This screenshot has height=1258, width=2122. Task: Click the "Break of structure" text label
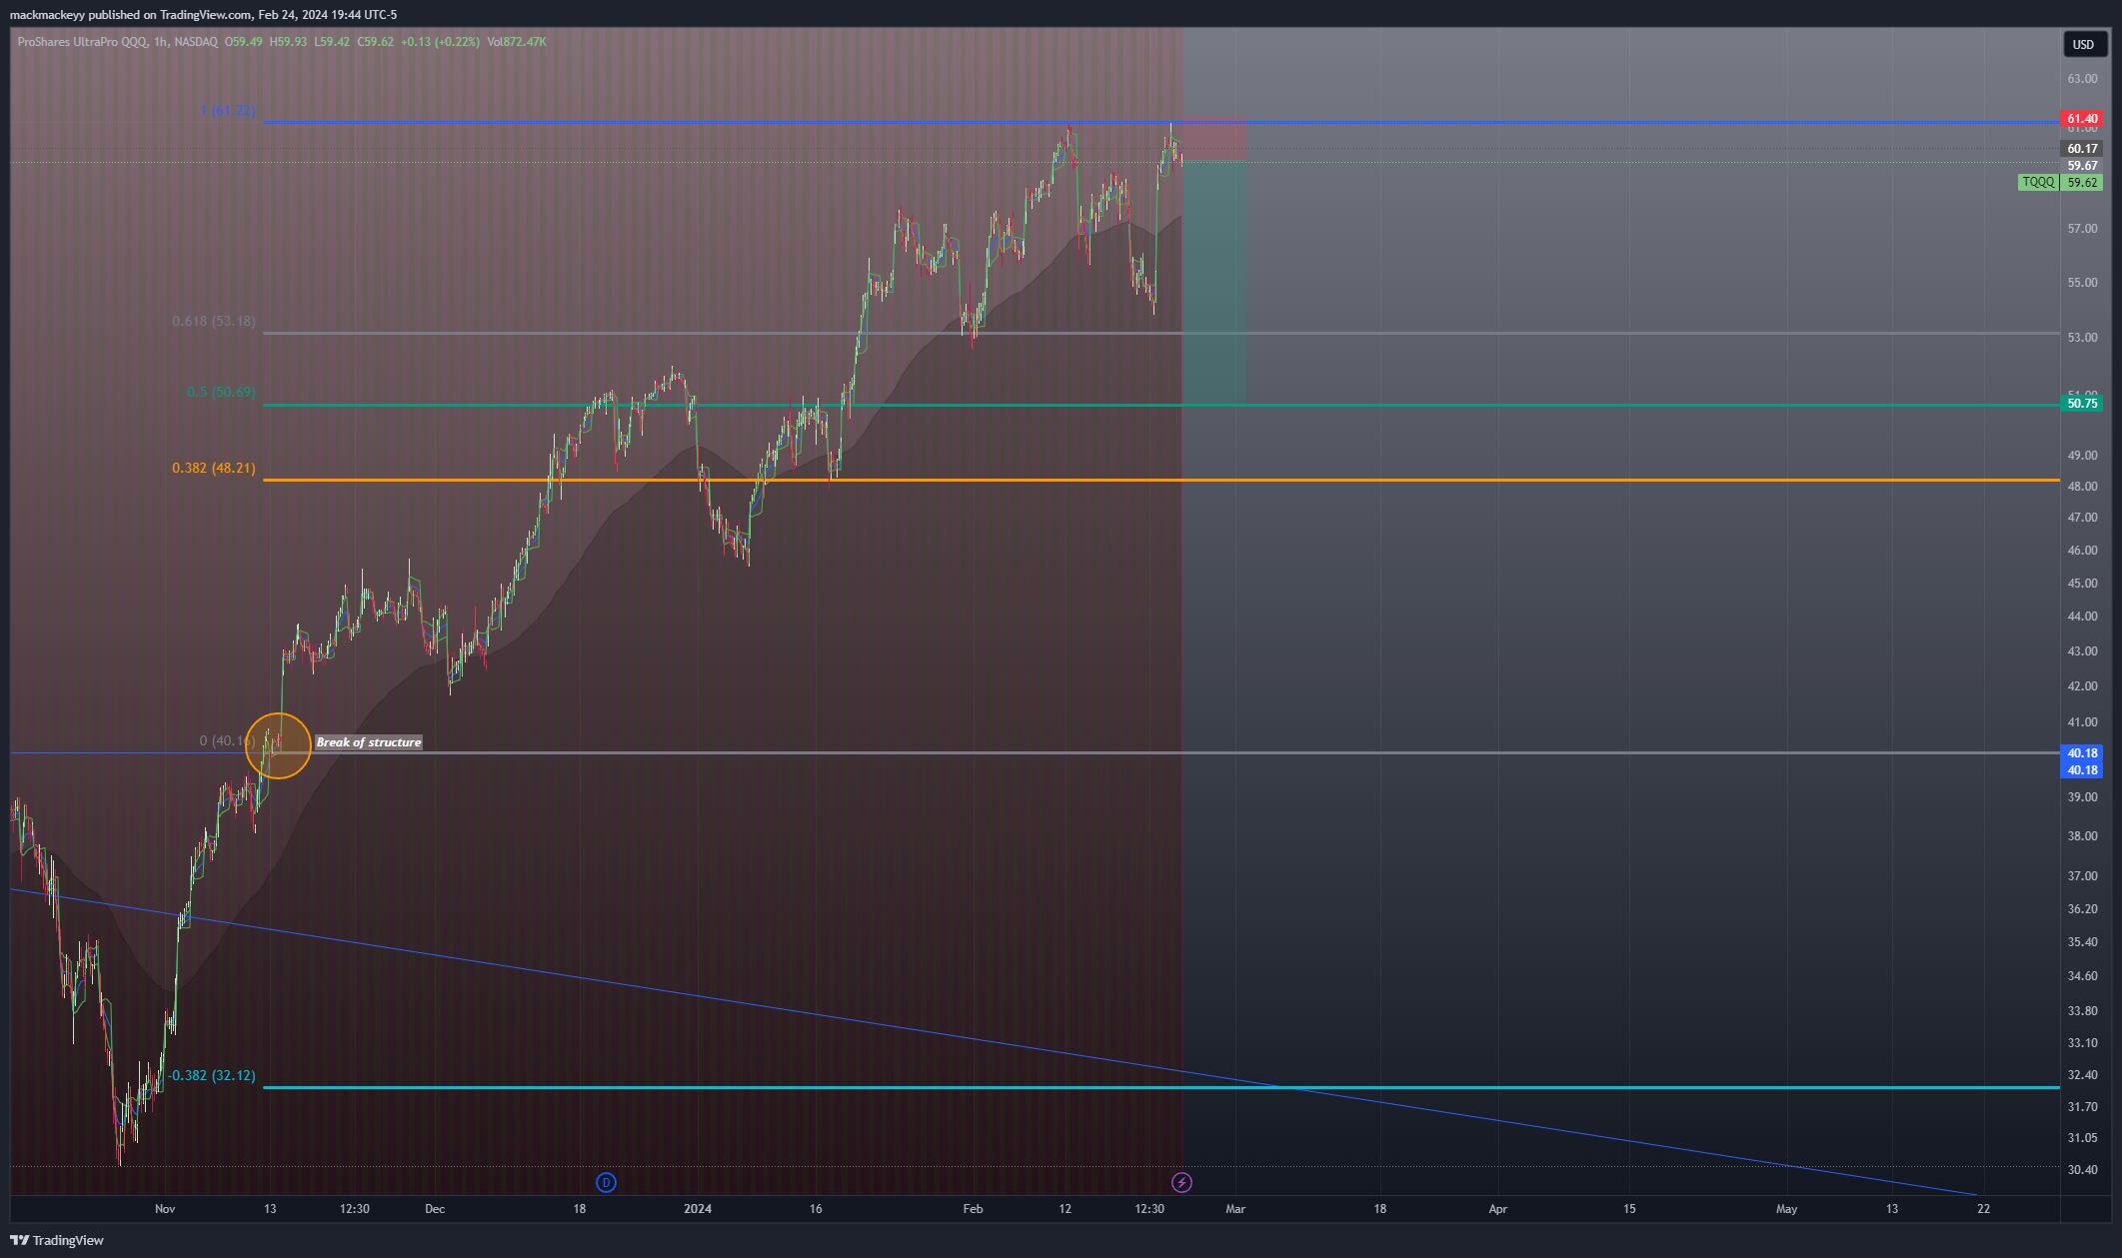coord(369,742)
